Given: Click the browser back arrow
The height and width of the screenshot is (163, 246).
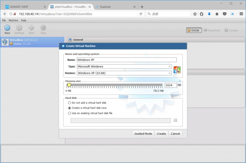Looking at the screenshot, I should coord(5,14).
